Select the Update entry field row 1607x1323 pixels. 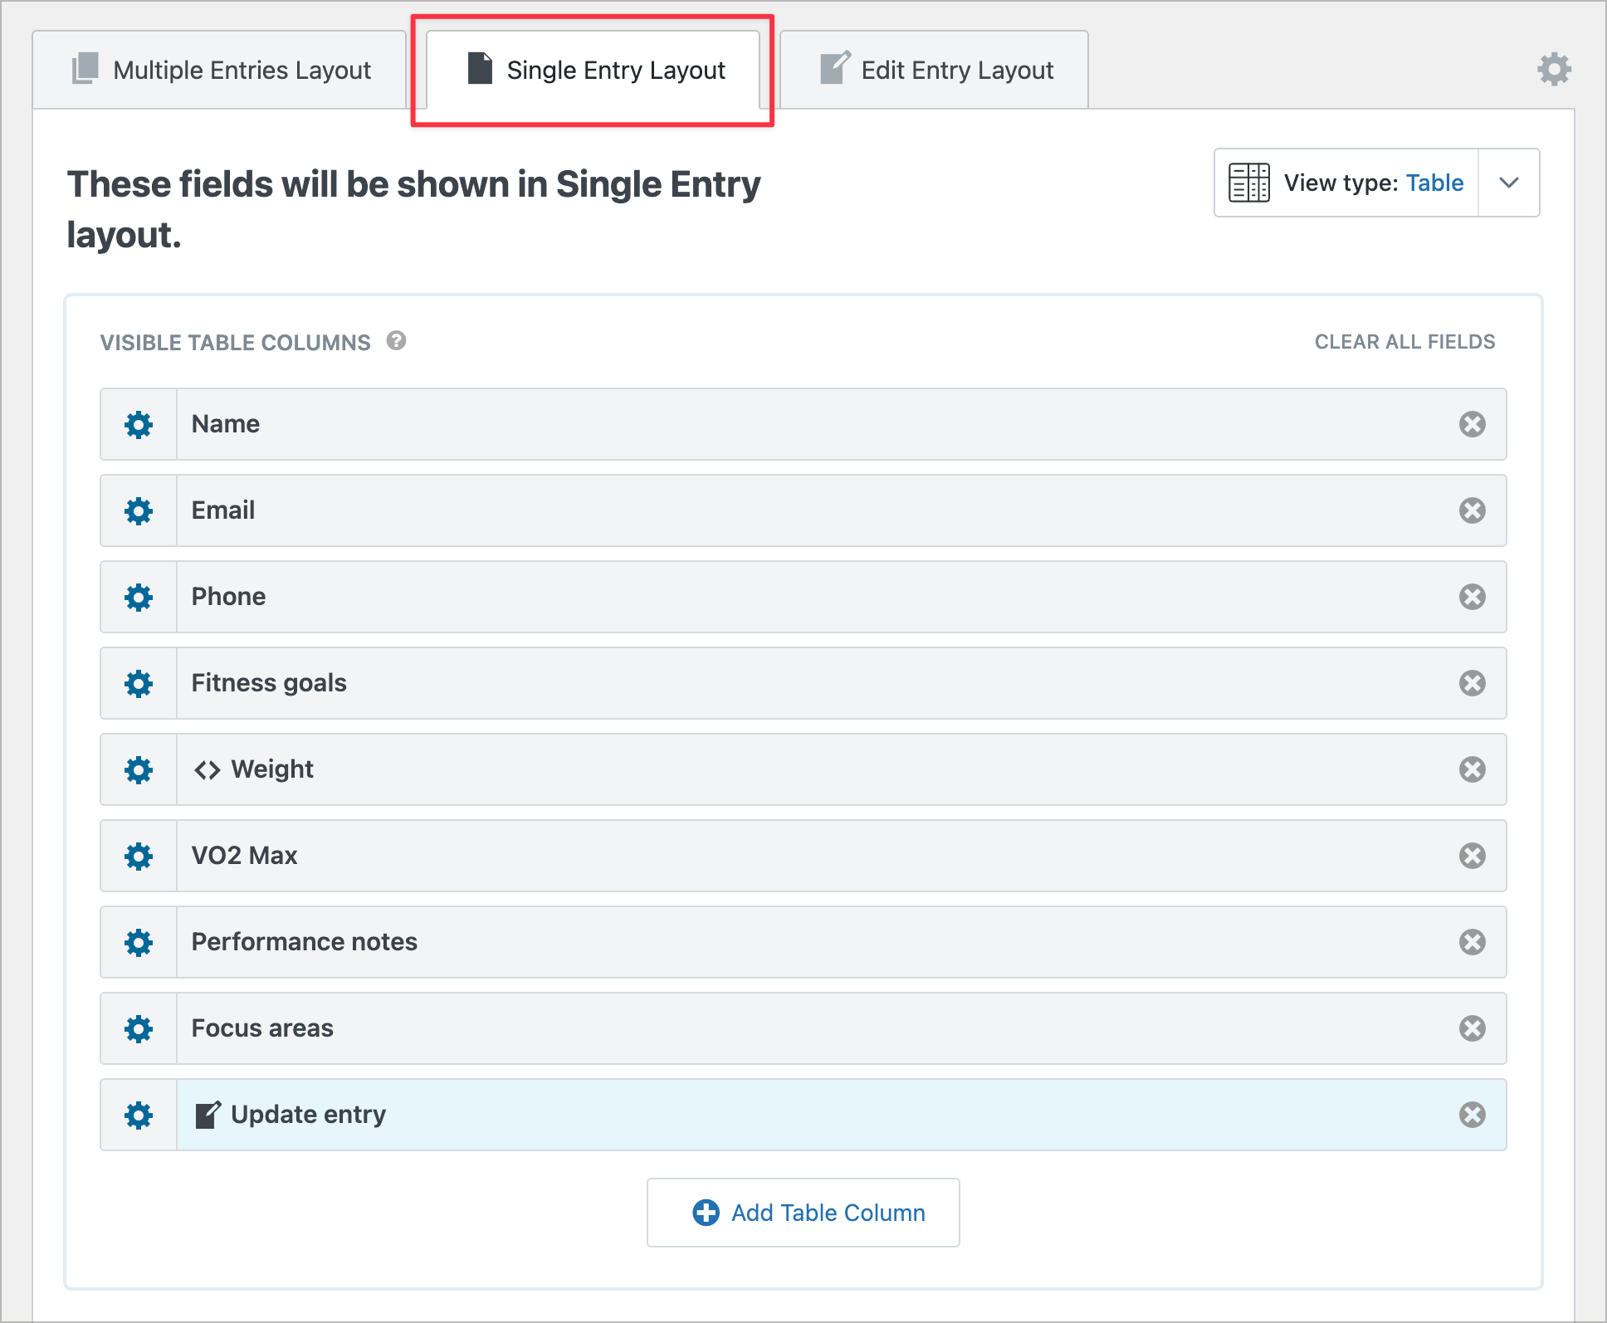pyautogui.click(x=747, y=1115)
